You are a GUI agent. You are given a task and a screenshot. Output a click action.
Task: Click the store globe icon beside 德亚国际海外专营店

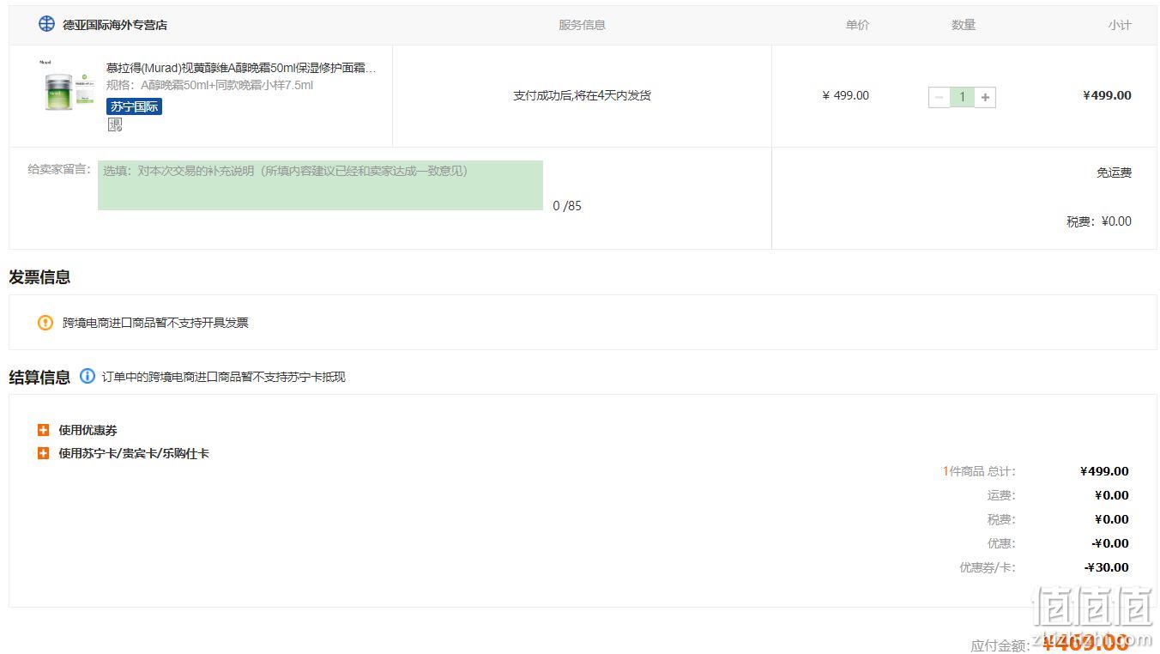click(46, 23)
